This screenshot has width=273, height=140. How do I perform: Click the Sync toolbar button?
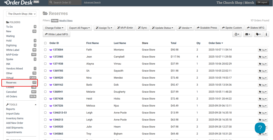142,28
